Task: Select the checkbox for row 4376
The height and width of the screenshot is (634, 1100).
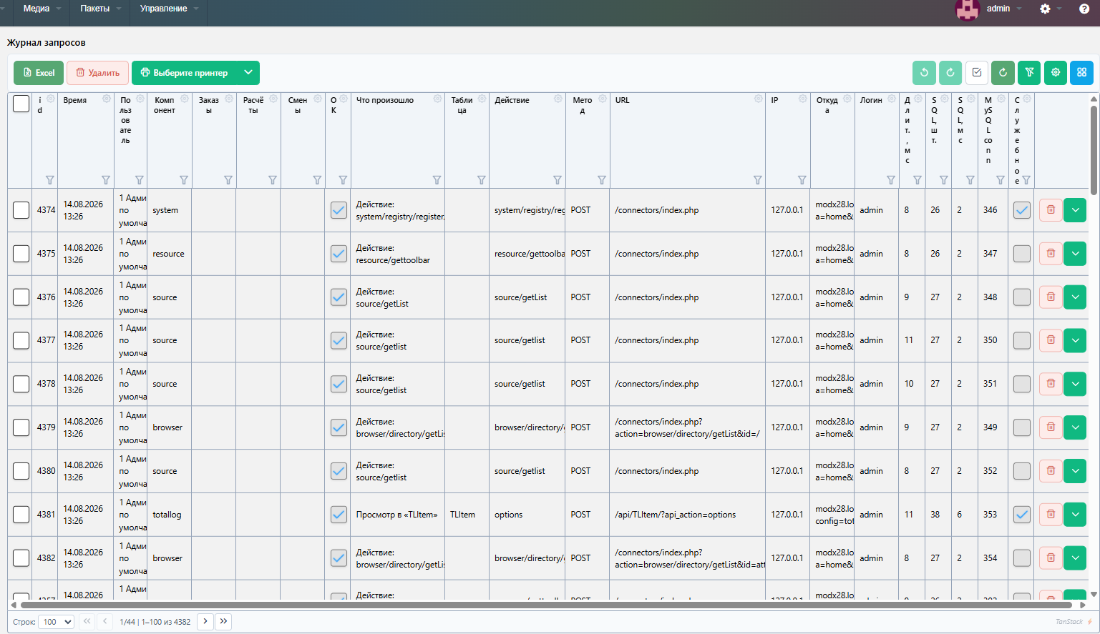Action: pos(21,297)
